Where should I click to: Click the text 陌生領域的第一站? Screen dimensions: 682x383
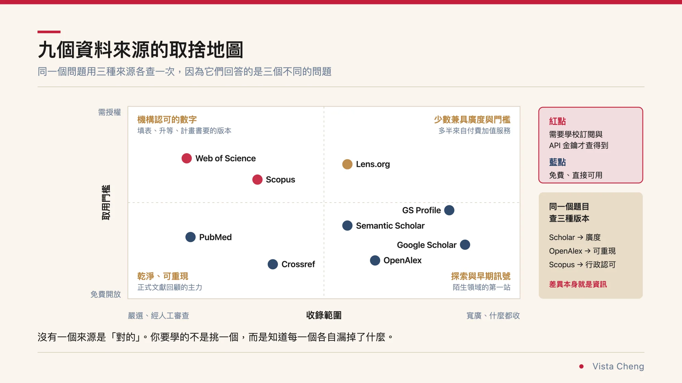pos(481,287)
